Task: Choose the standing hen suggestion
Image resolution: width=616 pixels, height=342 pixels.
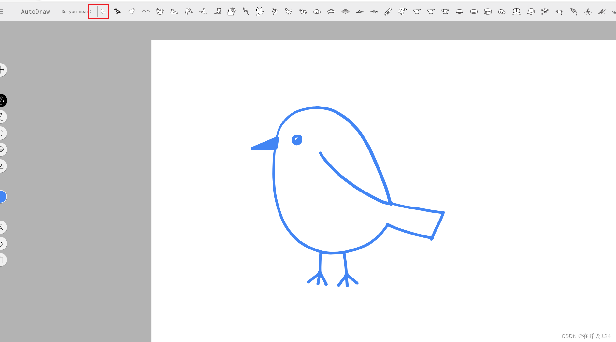Action: (288, 12)
